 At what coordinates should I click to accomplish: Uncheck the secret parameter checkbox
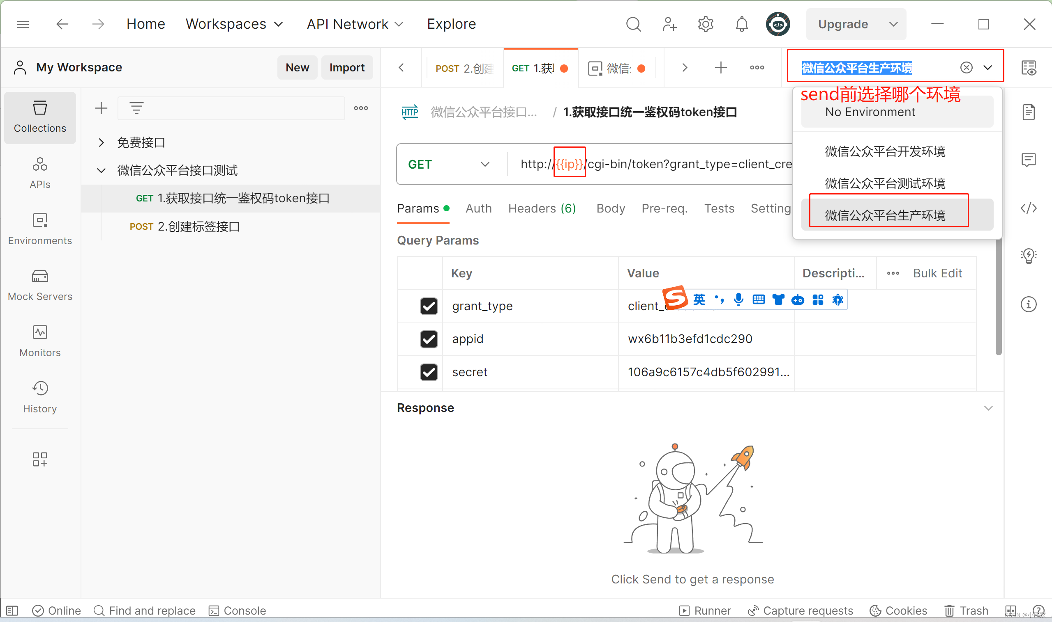click(429, 372)
